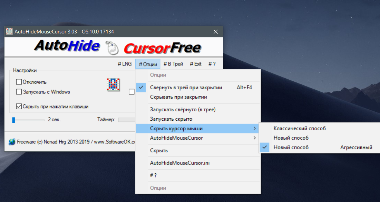The width and height of the screenshot is (380, 202).
Task: Toggle Свернуть в трей при закрытии
Action: pos(198,87)
